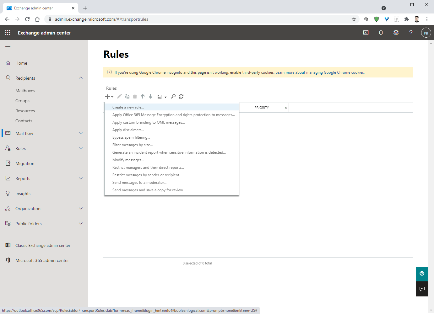
Task: Refresh the rules list
Action: [x=181, y=96]
